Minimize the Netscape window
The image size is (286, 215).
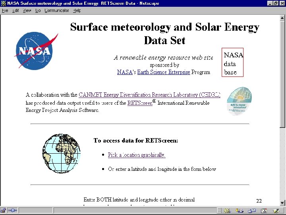click(x=271, y=3)
